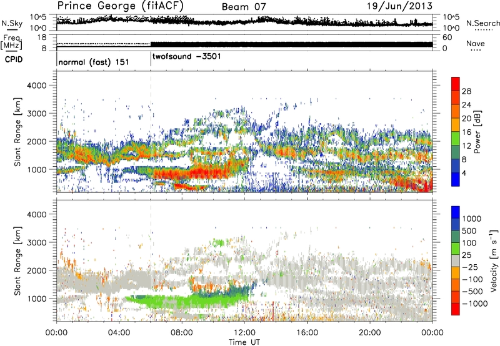
Task: Click the date "19/Jun/2013" in the header
Action: [x=399, y=6]
